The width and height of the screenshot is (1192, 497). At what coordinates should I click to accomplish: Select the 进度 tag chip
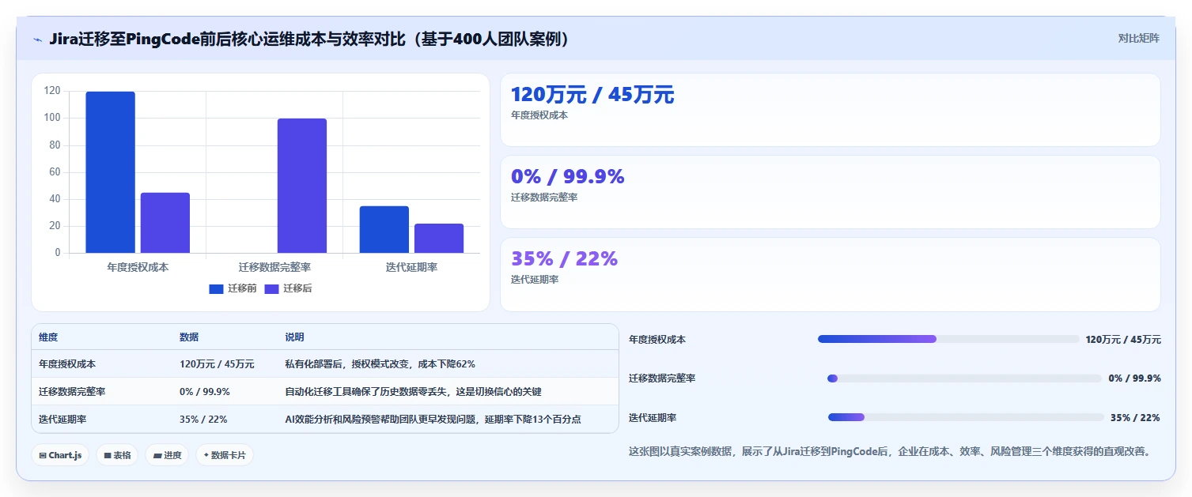(167, 455)
